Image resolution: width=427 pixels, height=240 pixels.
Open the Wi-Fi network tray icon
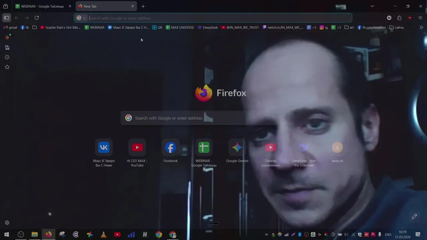tap(353, 235)
